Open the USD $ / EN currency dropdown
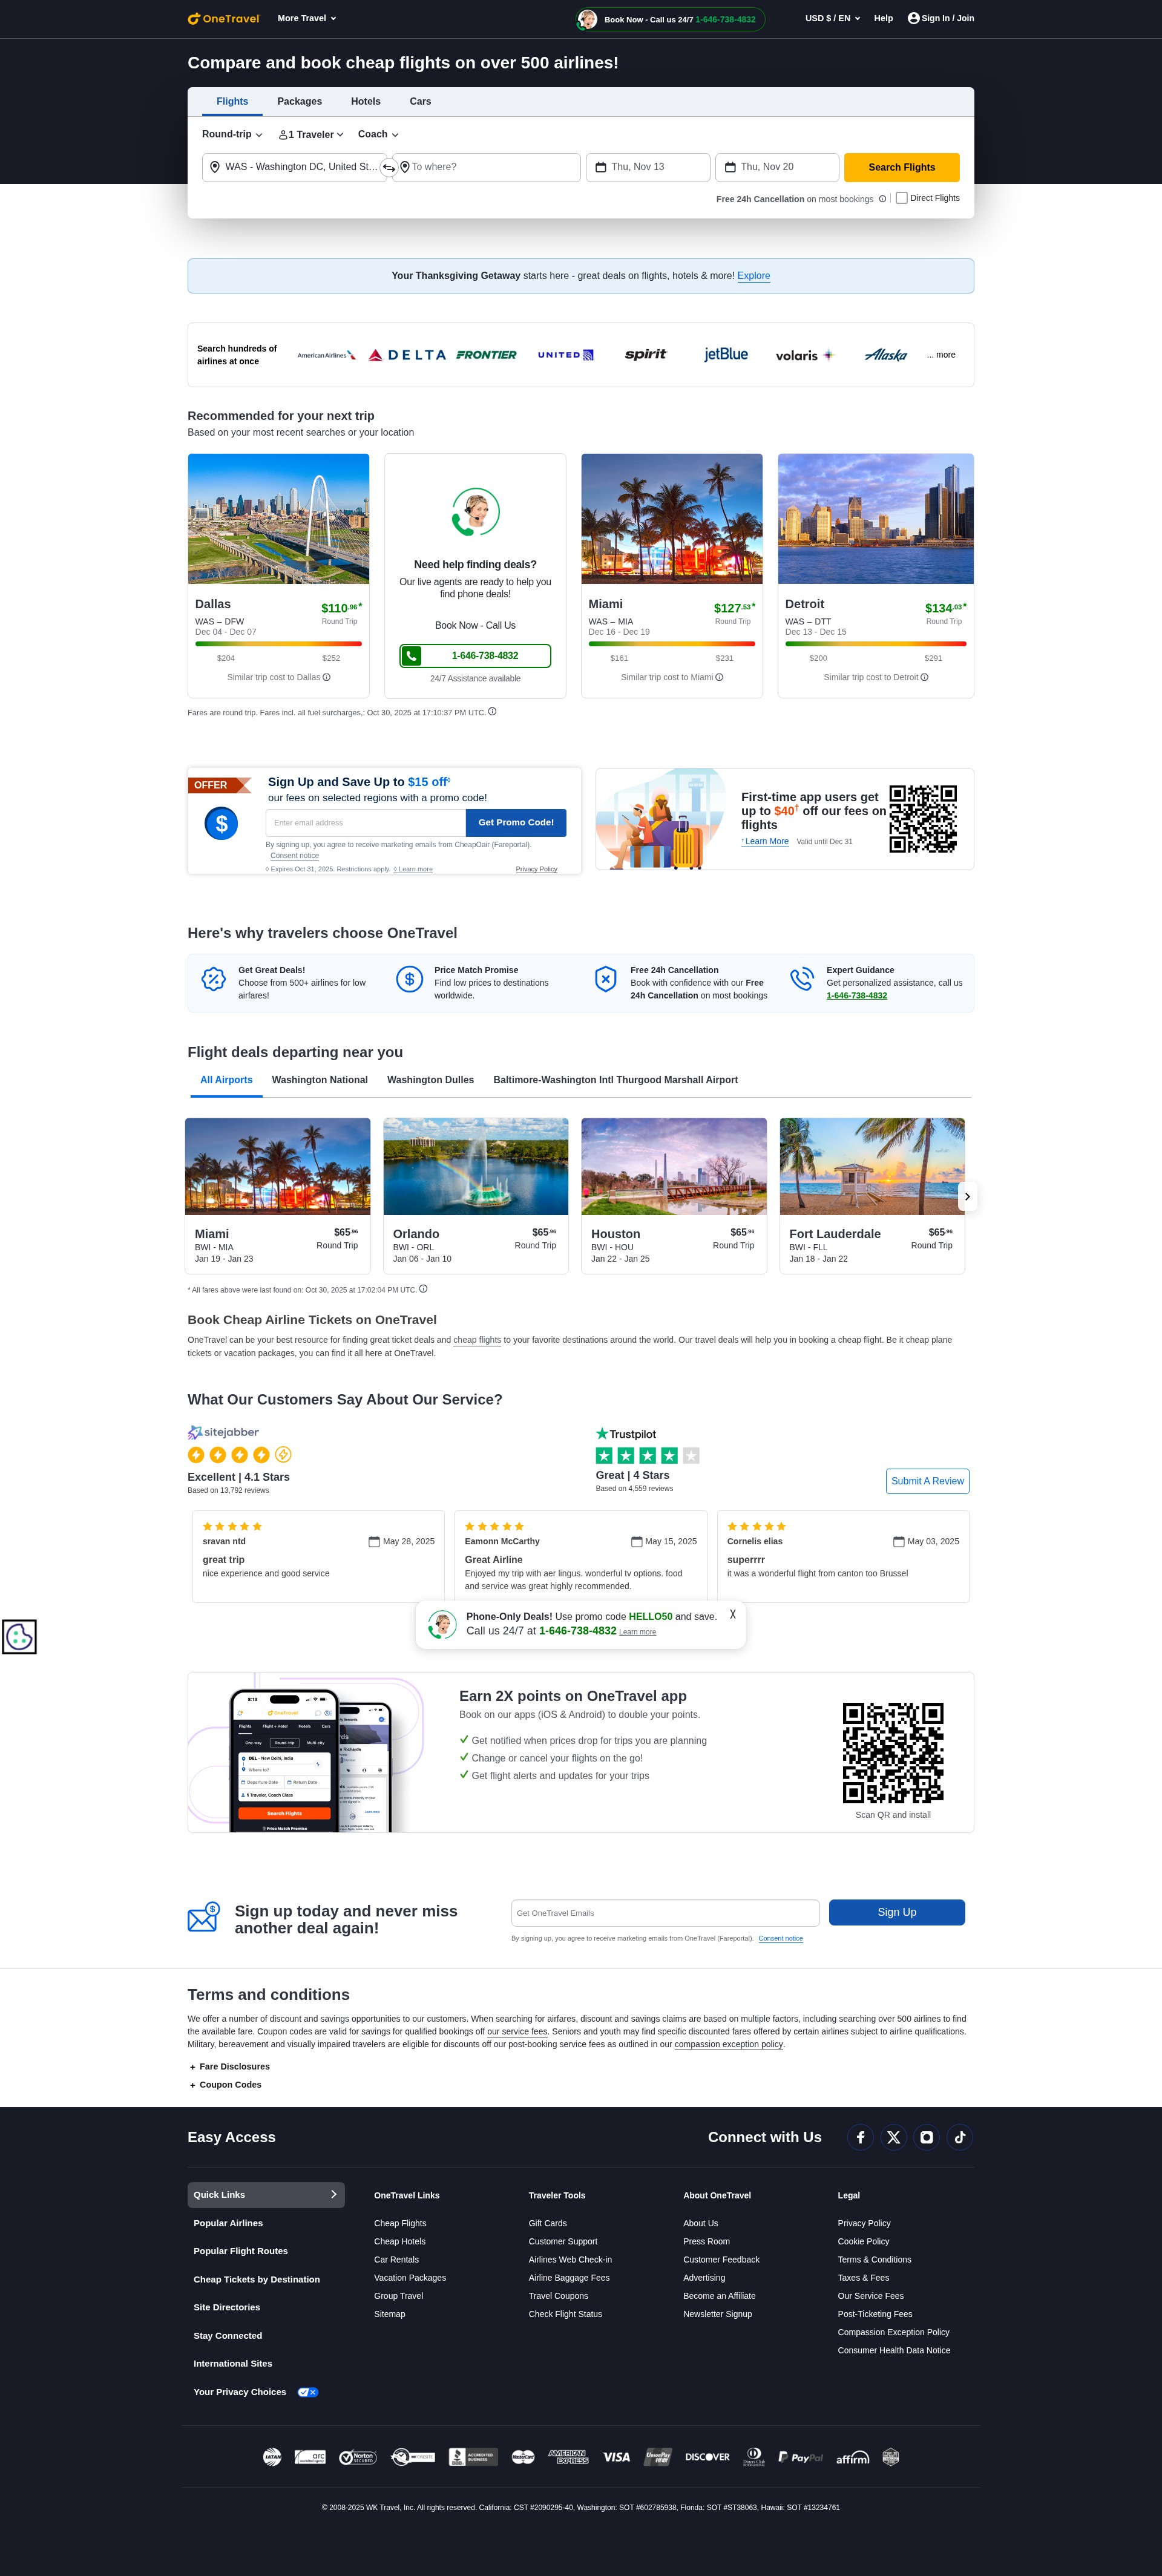The width and height of the screenshot is (1162, 2576). coord(833,18)
